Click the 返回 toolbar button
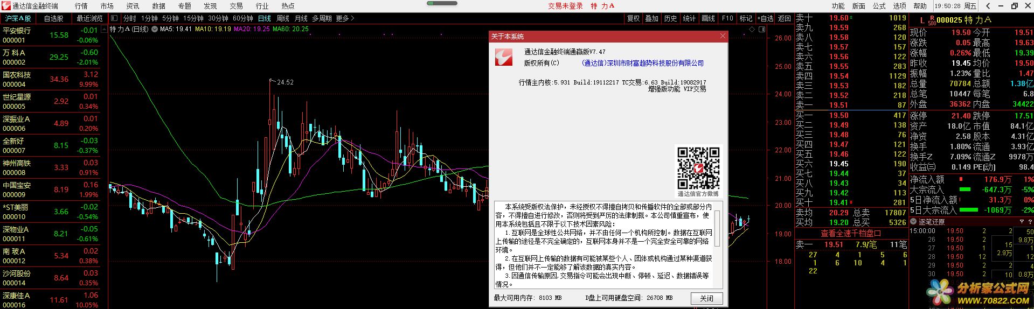The height and width of the screenshot is (309, 1034). (x=785, y=18)
